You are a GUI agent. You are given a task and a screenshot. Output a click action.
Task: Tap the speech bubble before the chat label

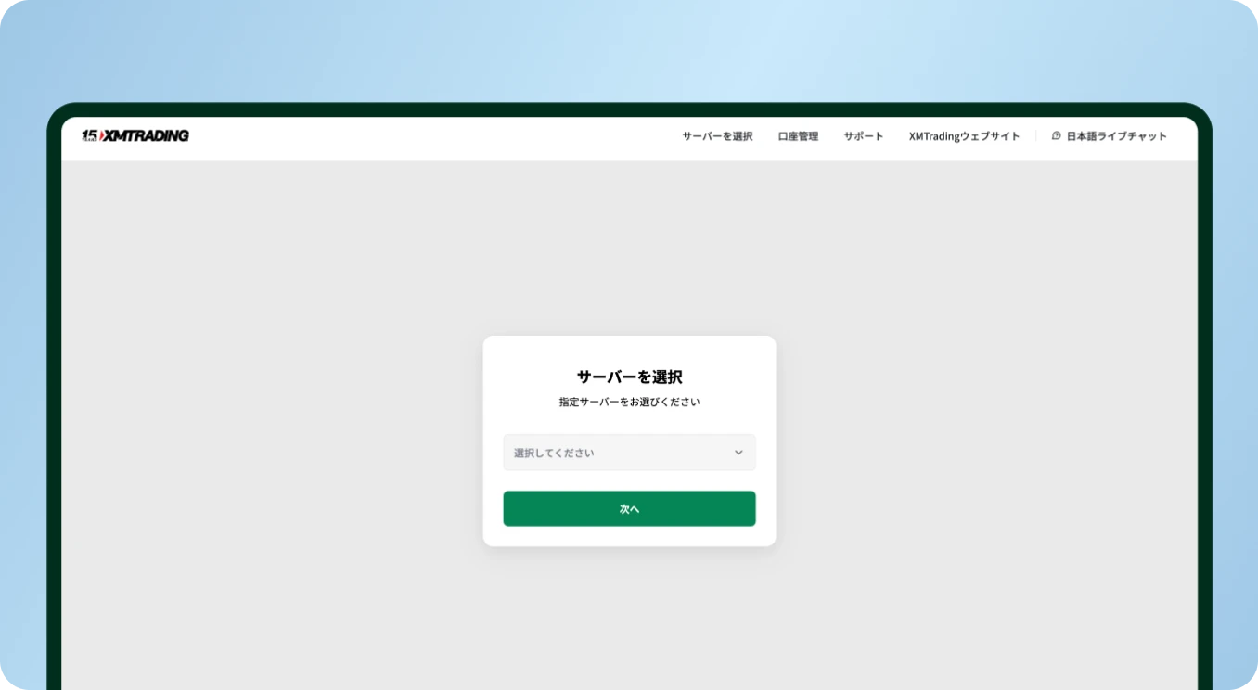point(1055,135)
